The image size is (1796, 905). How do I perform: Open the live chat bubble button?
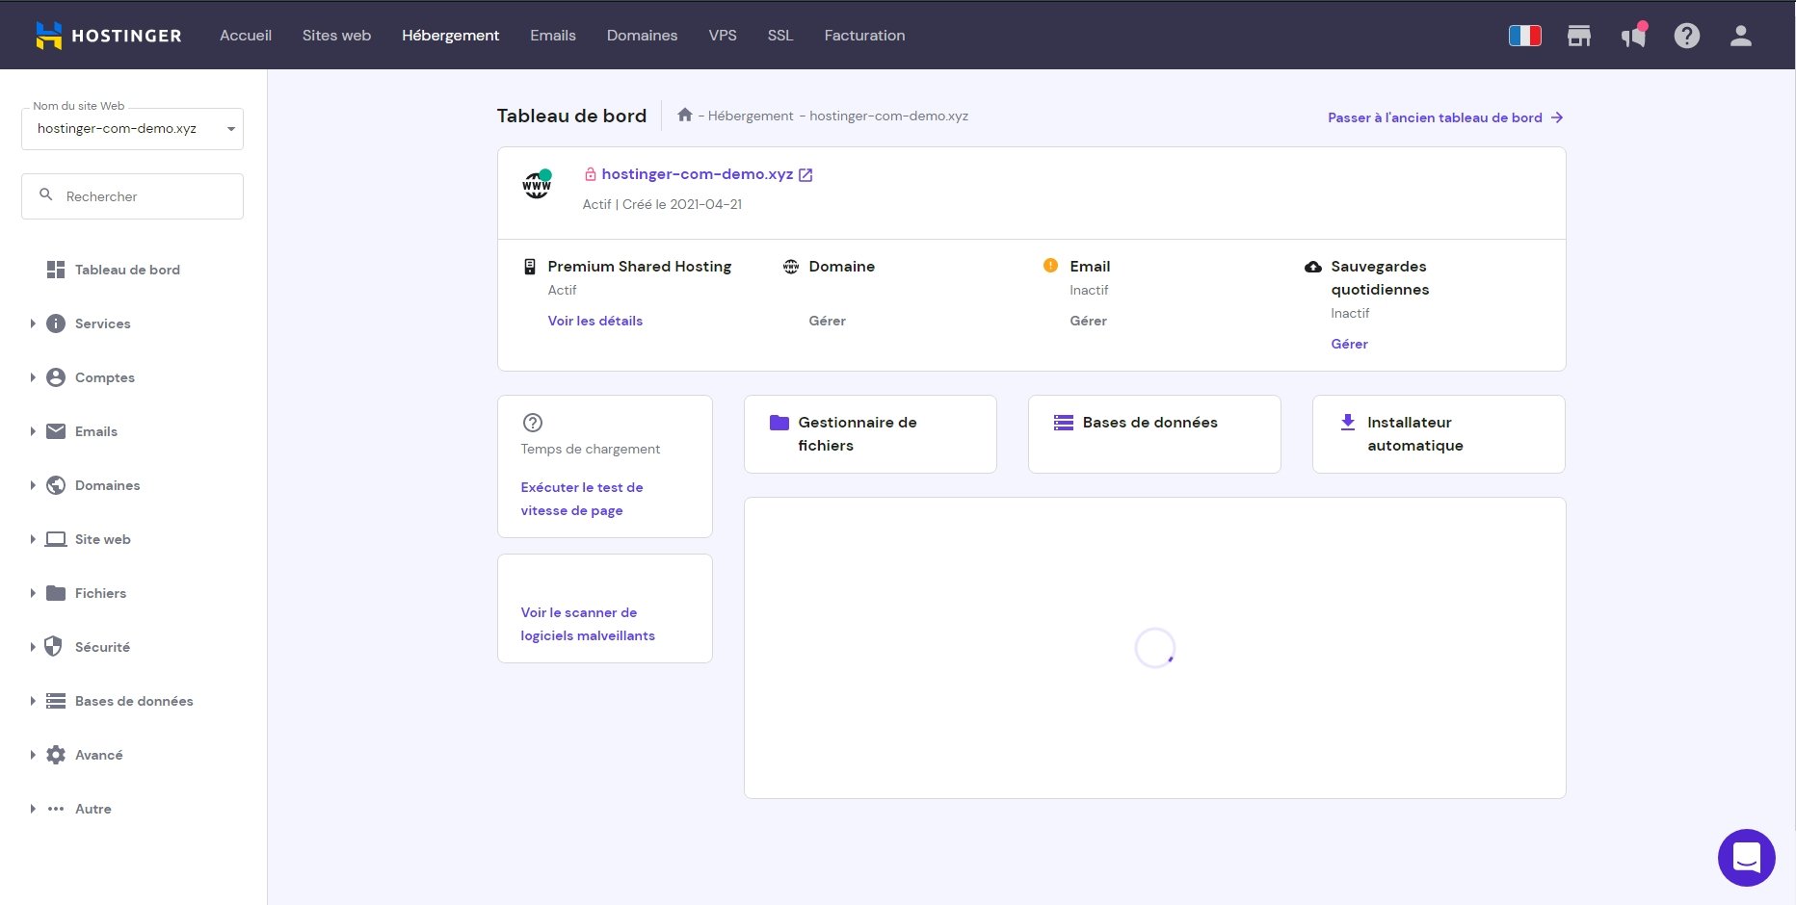(1746, 857)
